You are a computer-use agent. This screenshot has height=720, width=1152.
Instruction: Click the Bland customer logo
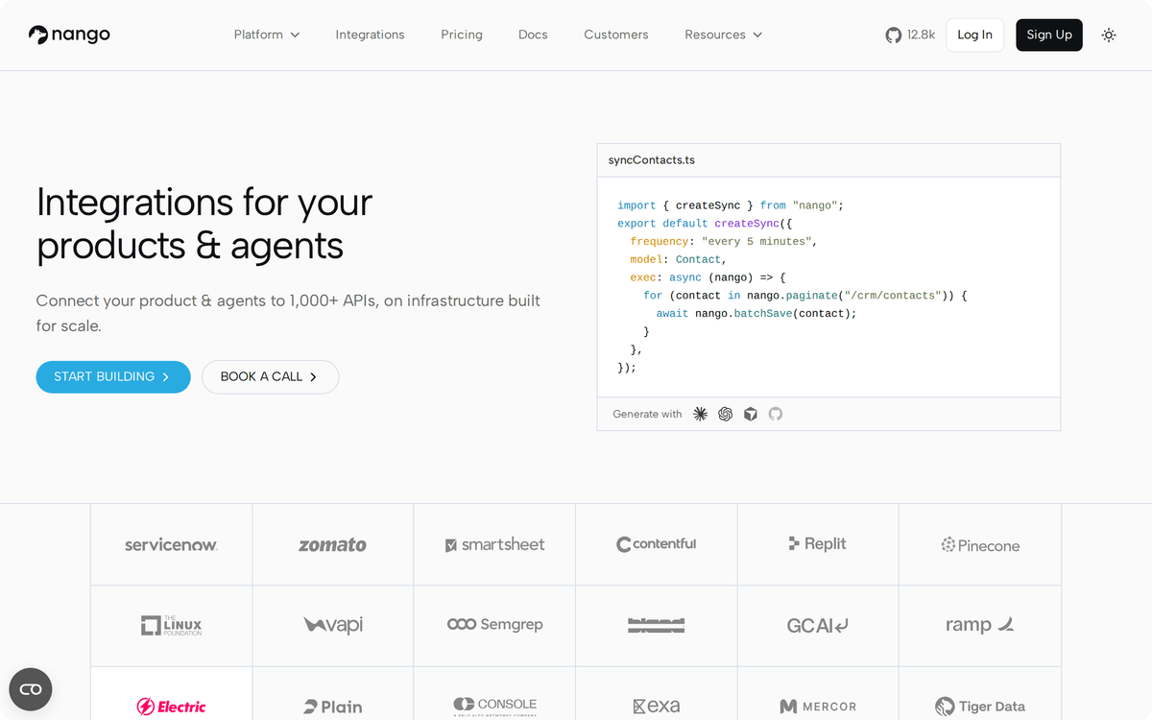click(657, 625)
